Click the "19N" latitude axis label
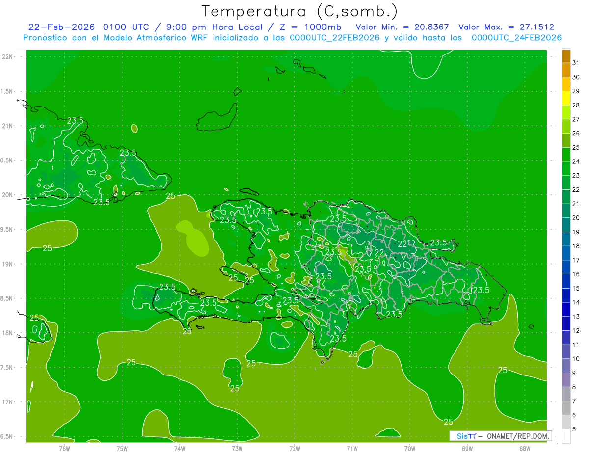Viewport: 589px width, 455px height. 8,264
